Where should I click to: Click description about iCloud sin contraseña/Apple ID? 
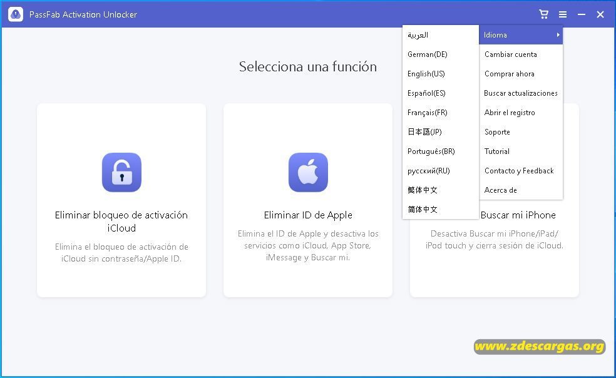click(x=121, y=253)
